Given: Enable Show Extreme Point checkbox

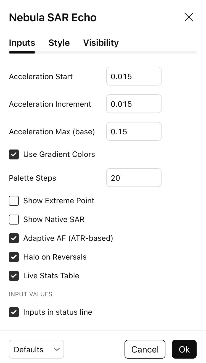Looking at the screenshot, I should 14,201.
